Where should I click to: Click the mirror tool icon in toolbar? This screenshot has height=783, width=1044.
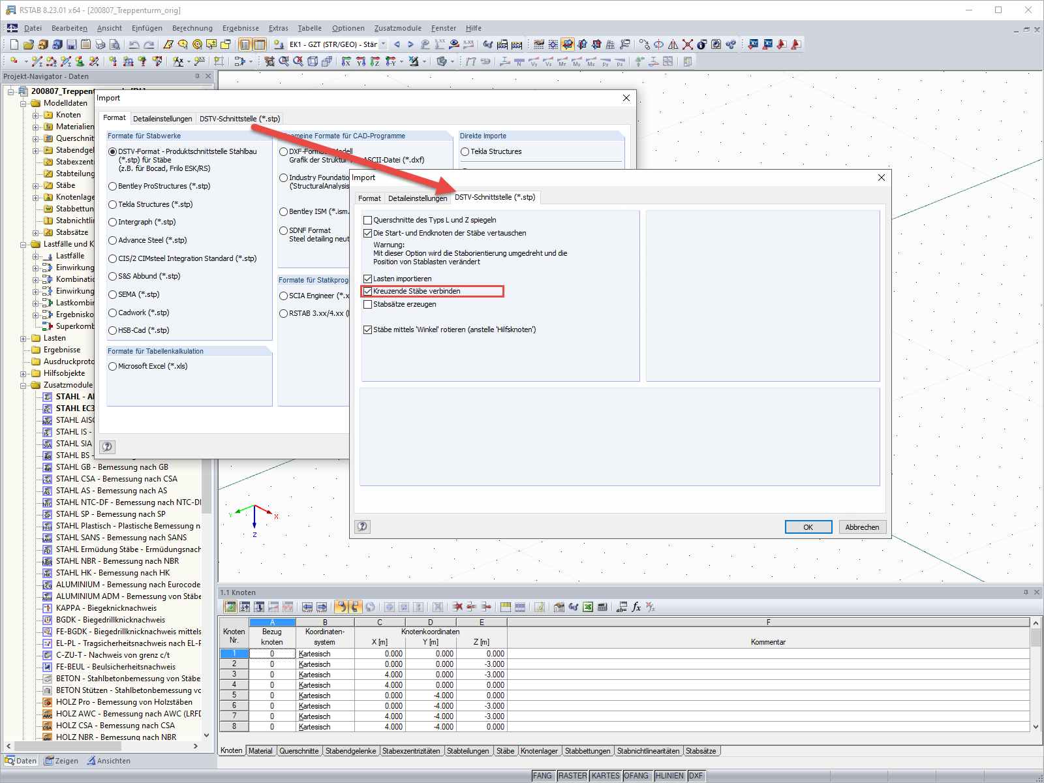point(673,44)
